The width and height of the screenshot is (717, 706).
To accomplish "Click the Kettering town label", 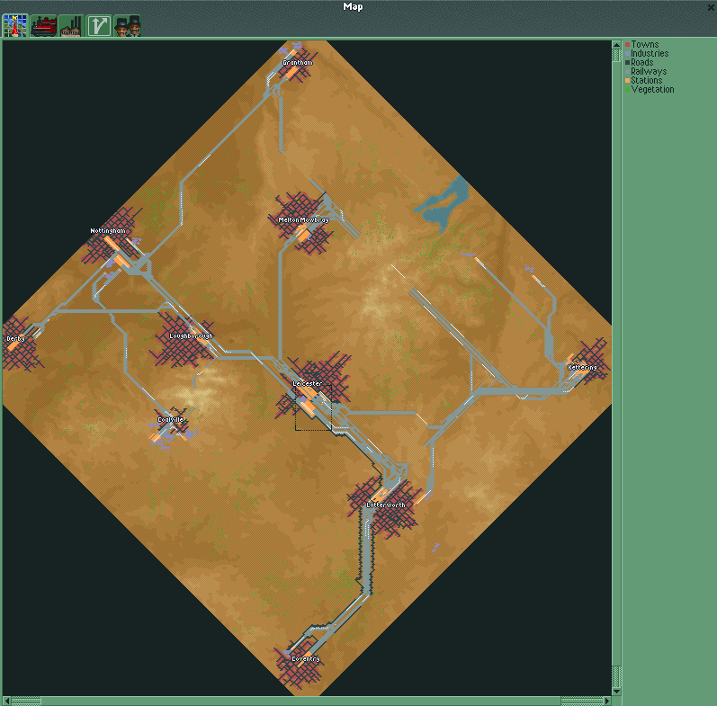I will coord(582,368).
